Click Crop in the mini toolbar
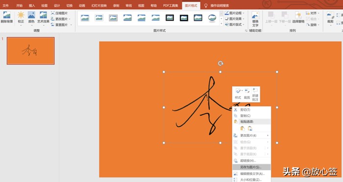The width and height of the screenshot is (343, 182). click(247, 94)
